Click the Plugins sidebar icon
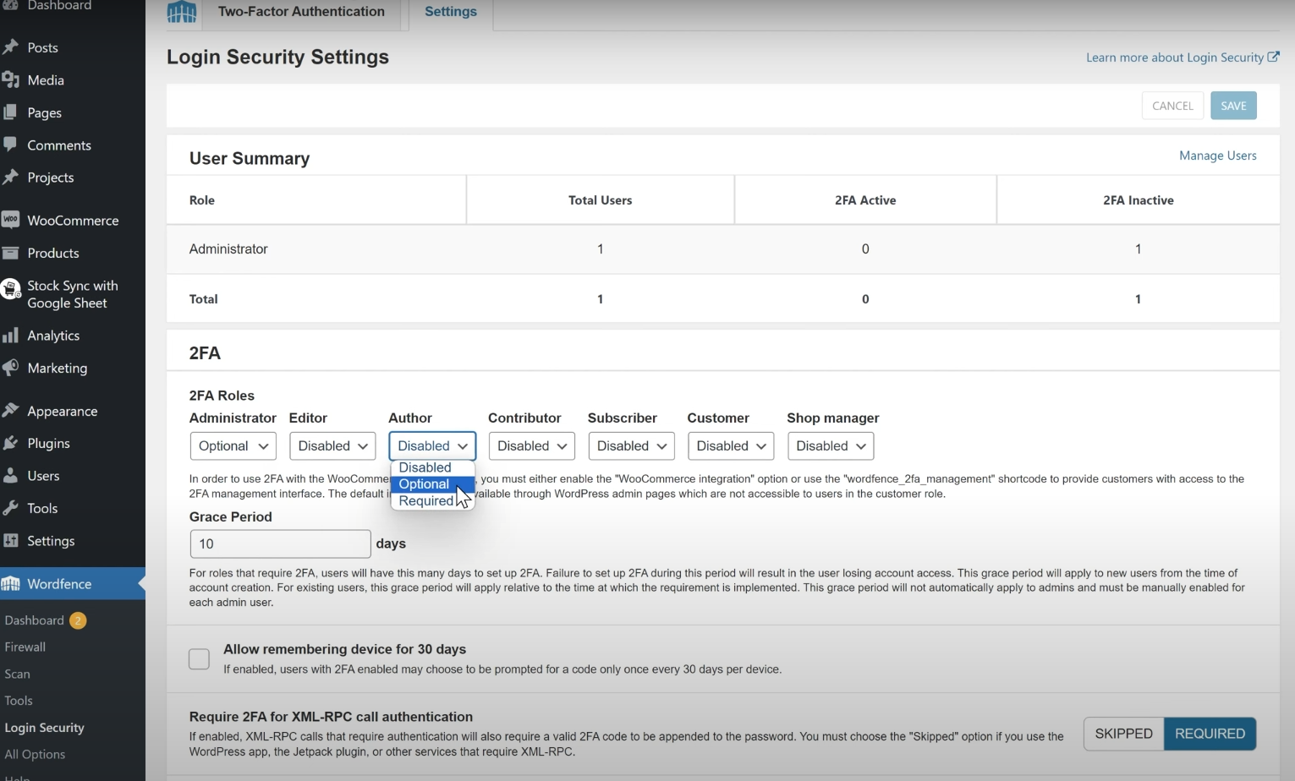This screenshot has width=1295, height=781. 11,443
